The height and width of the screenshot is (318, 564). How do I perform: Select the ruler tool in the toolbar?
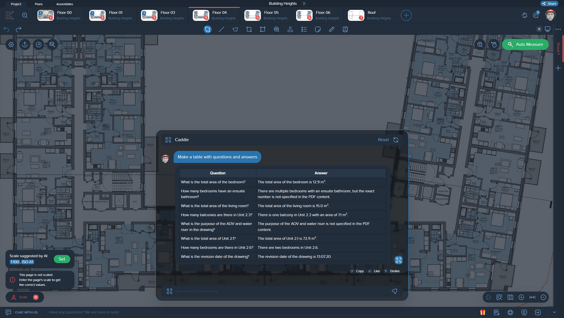pos(332,29)
